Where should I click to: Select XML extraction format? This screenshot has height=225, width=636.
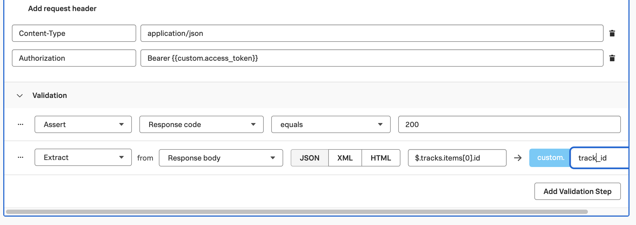coord(345,158)
